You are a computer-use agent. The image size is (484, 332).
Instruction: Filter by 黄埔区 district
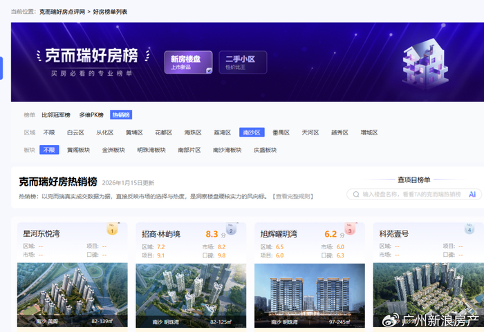coord(134,133)
